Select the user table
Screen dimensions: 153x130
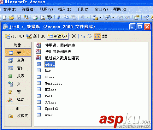click(49, 115)
